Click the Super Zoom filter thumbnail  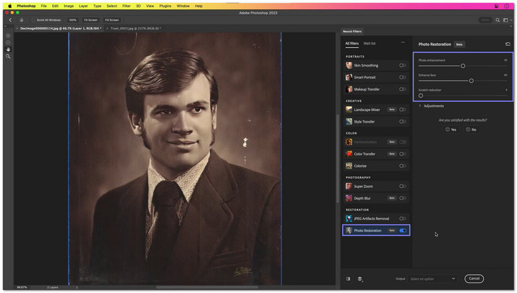(x=349, y=186)
